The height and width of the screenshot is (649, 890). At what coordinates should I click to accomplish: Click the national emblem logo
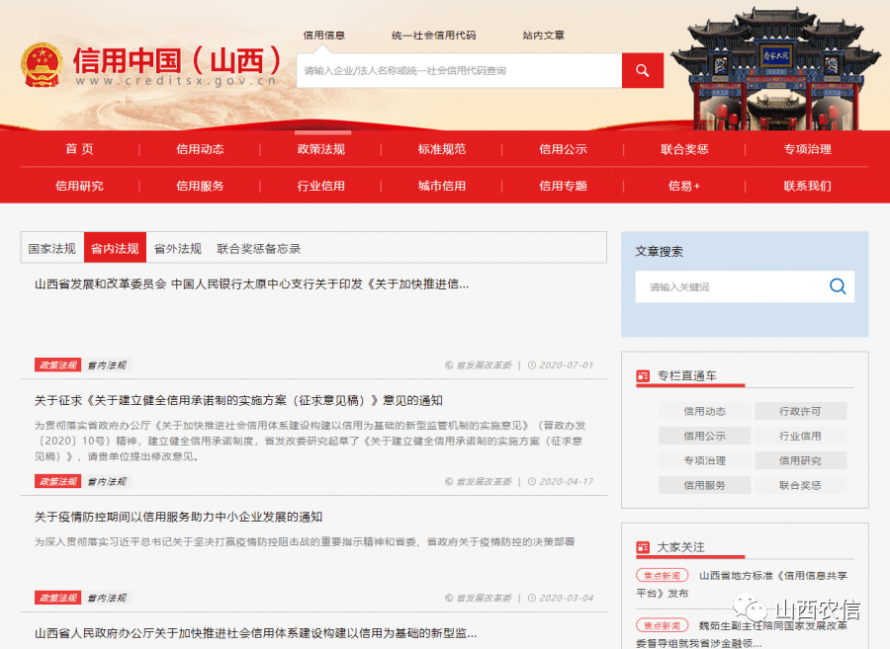[x=42, y=65]
